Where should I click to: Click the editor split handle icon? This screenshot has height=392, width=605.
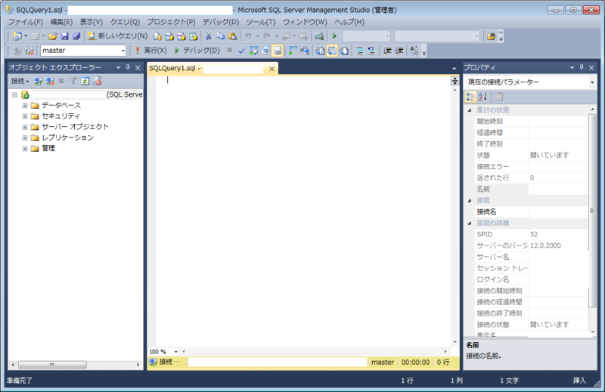click(455, 81)
